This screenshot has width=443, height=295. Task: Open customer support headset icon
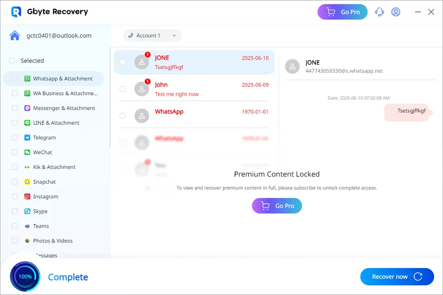(379, 12)
